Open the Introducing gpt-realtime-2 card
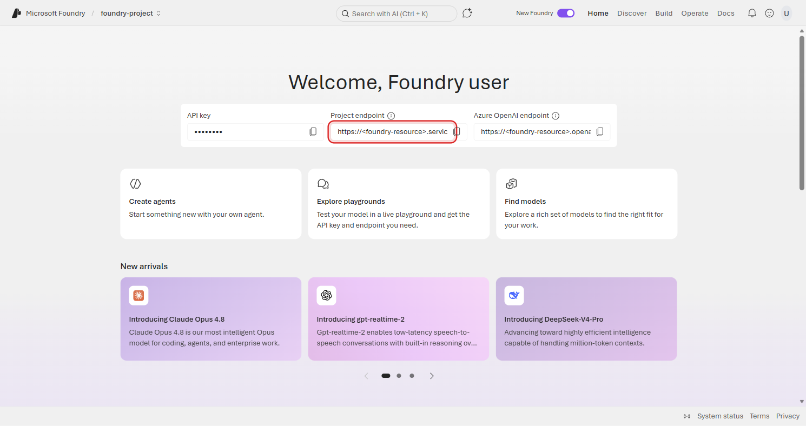 pyautogui.click(x=399, y=319)
